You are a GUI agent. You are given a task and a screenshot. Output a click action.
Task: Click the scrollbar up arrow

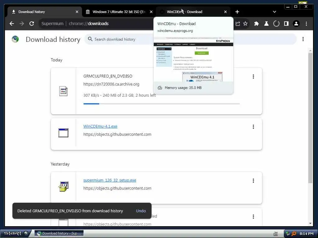[x=310, y=51]
